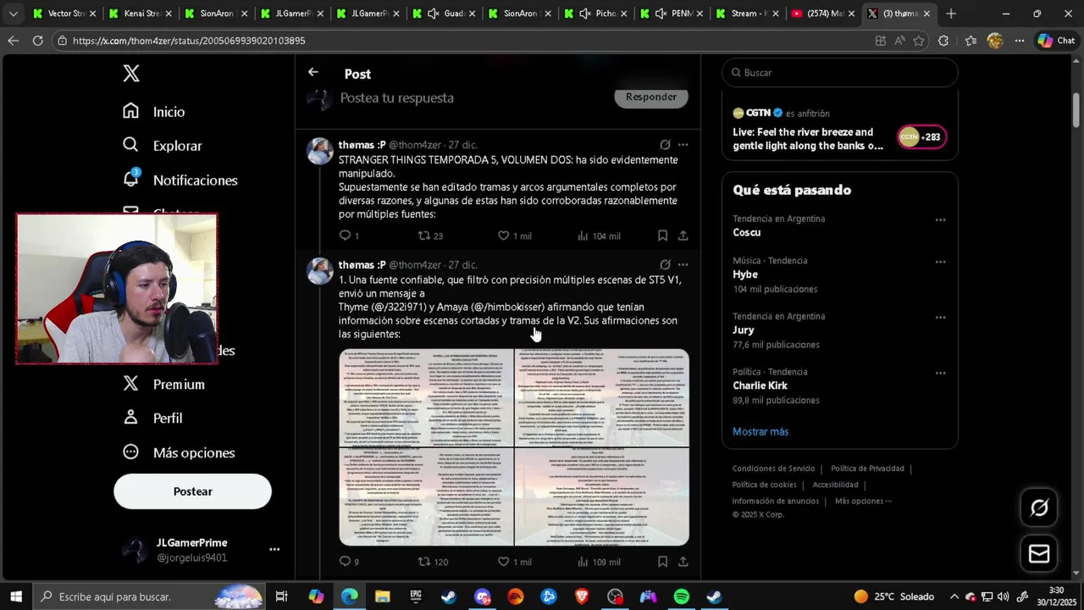Open options for Charlie Kirk trend

940,373
